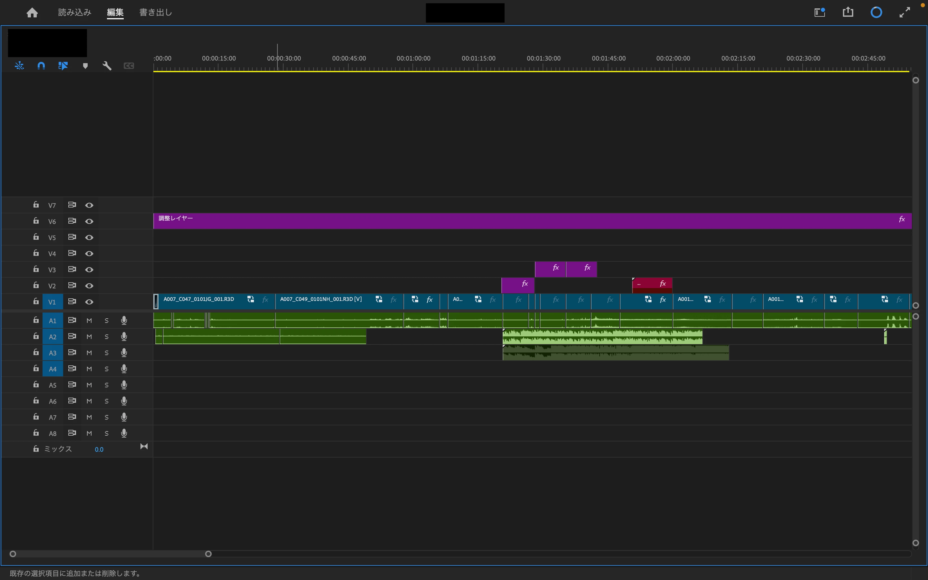Toggle V2 track eye visibility
Screen dimensions: 928x580
coord(89,286)
